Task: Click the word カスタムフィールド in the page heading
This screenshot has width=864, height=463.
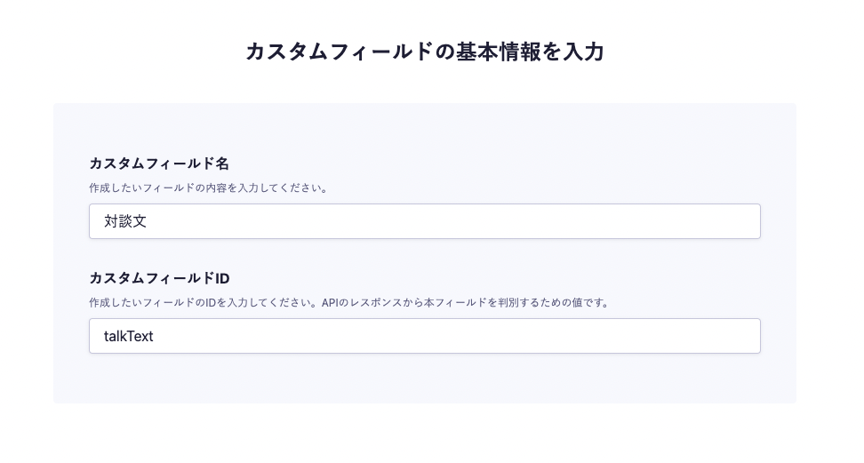Action: pyautogui.click(x=339, y=52)
